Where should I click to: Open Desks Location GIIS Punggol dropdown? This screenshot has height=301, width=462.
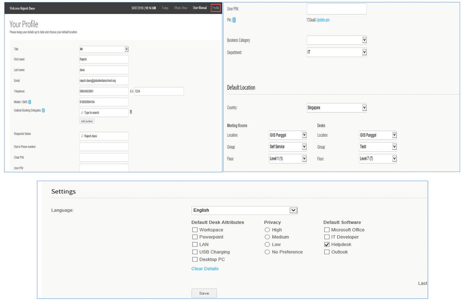click(378, 135)
